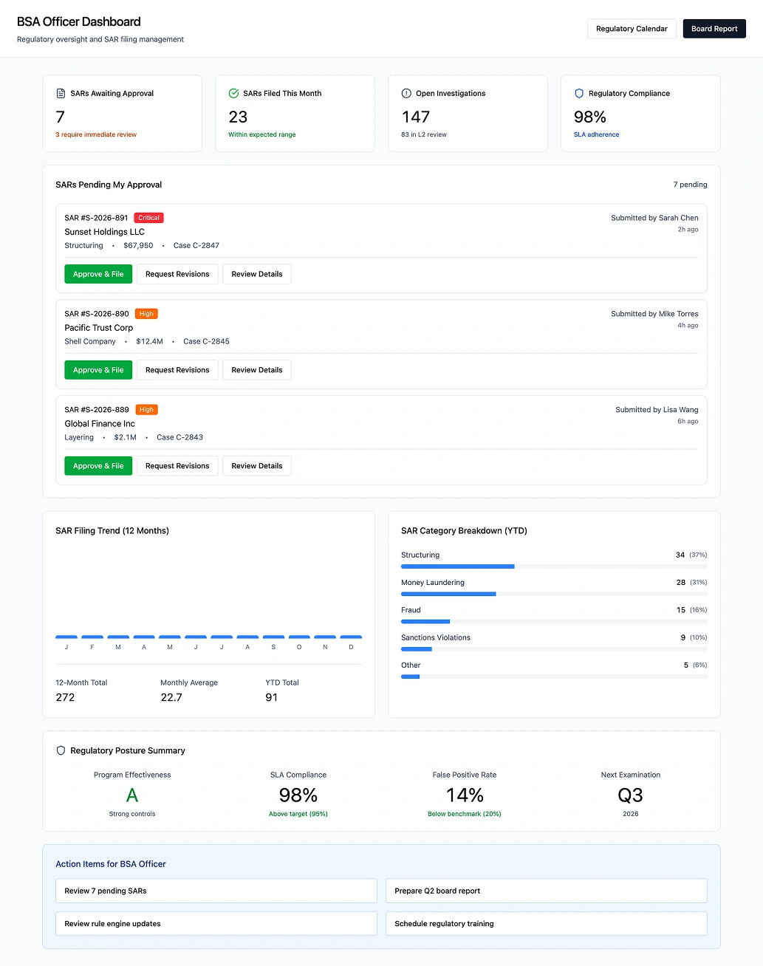The image size is (763, 966).
Task: Approve & File SAR #S-2026-891
Action: click(97, 274)
